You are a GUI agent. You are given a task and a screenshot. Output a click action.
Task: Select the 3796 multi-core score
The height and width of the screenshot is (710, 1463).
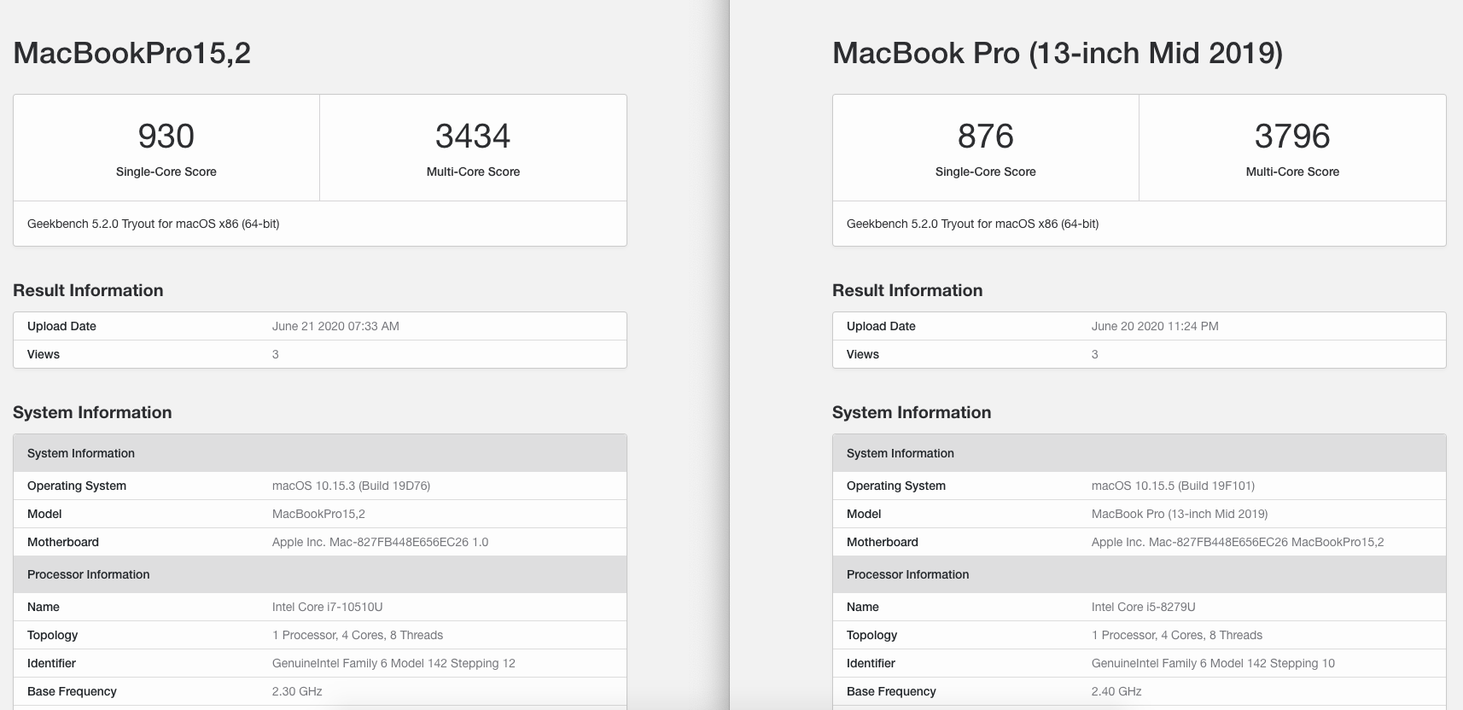1292,136
